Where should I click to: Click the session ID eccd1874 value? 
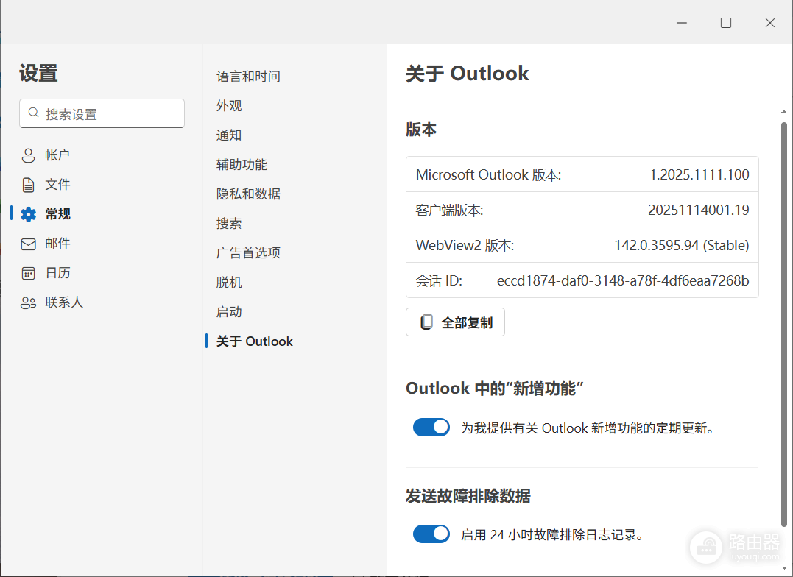[x=623, y=280]
